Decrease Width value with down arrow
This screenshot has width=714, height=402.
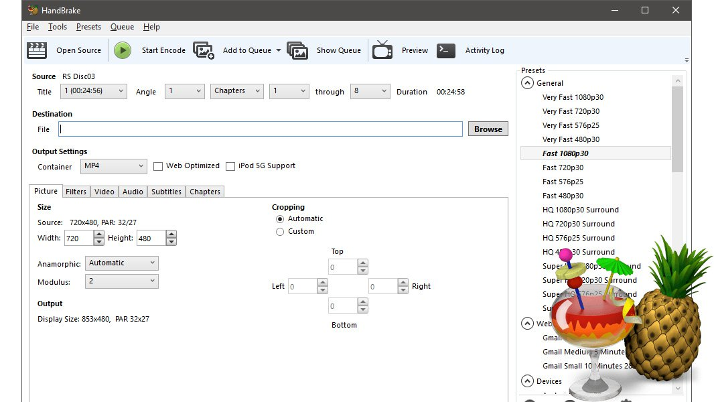coord(99,242)
